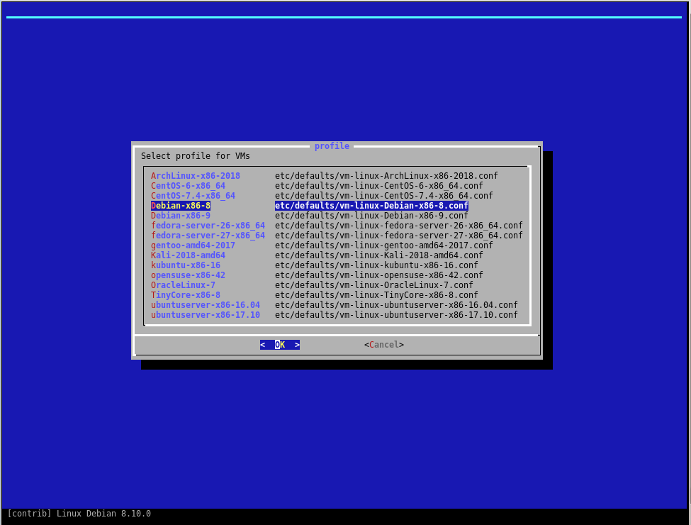Select the TinyCore-x86-8 profile
This screenshot has width=691, height=525.
tap(186, 294)
